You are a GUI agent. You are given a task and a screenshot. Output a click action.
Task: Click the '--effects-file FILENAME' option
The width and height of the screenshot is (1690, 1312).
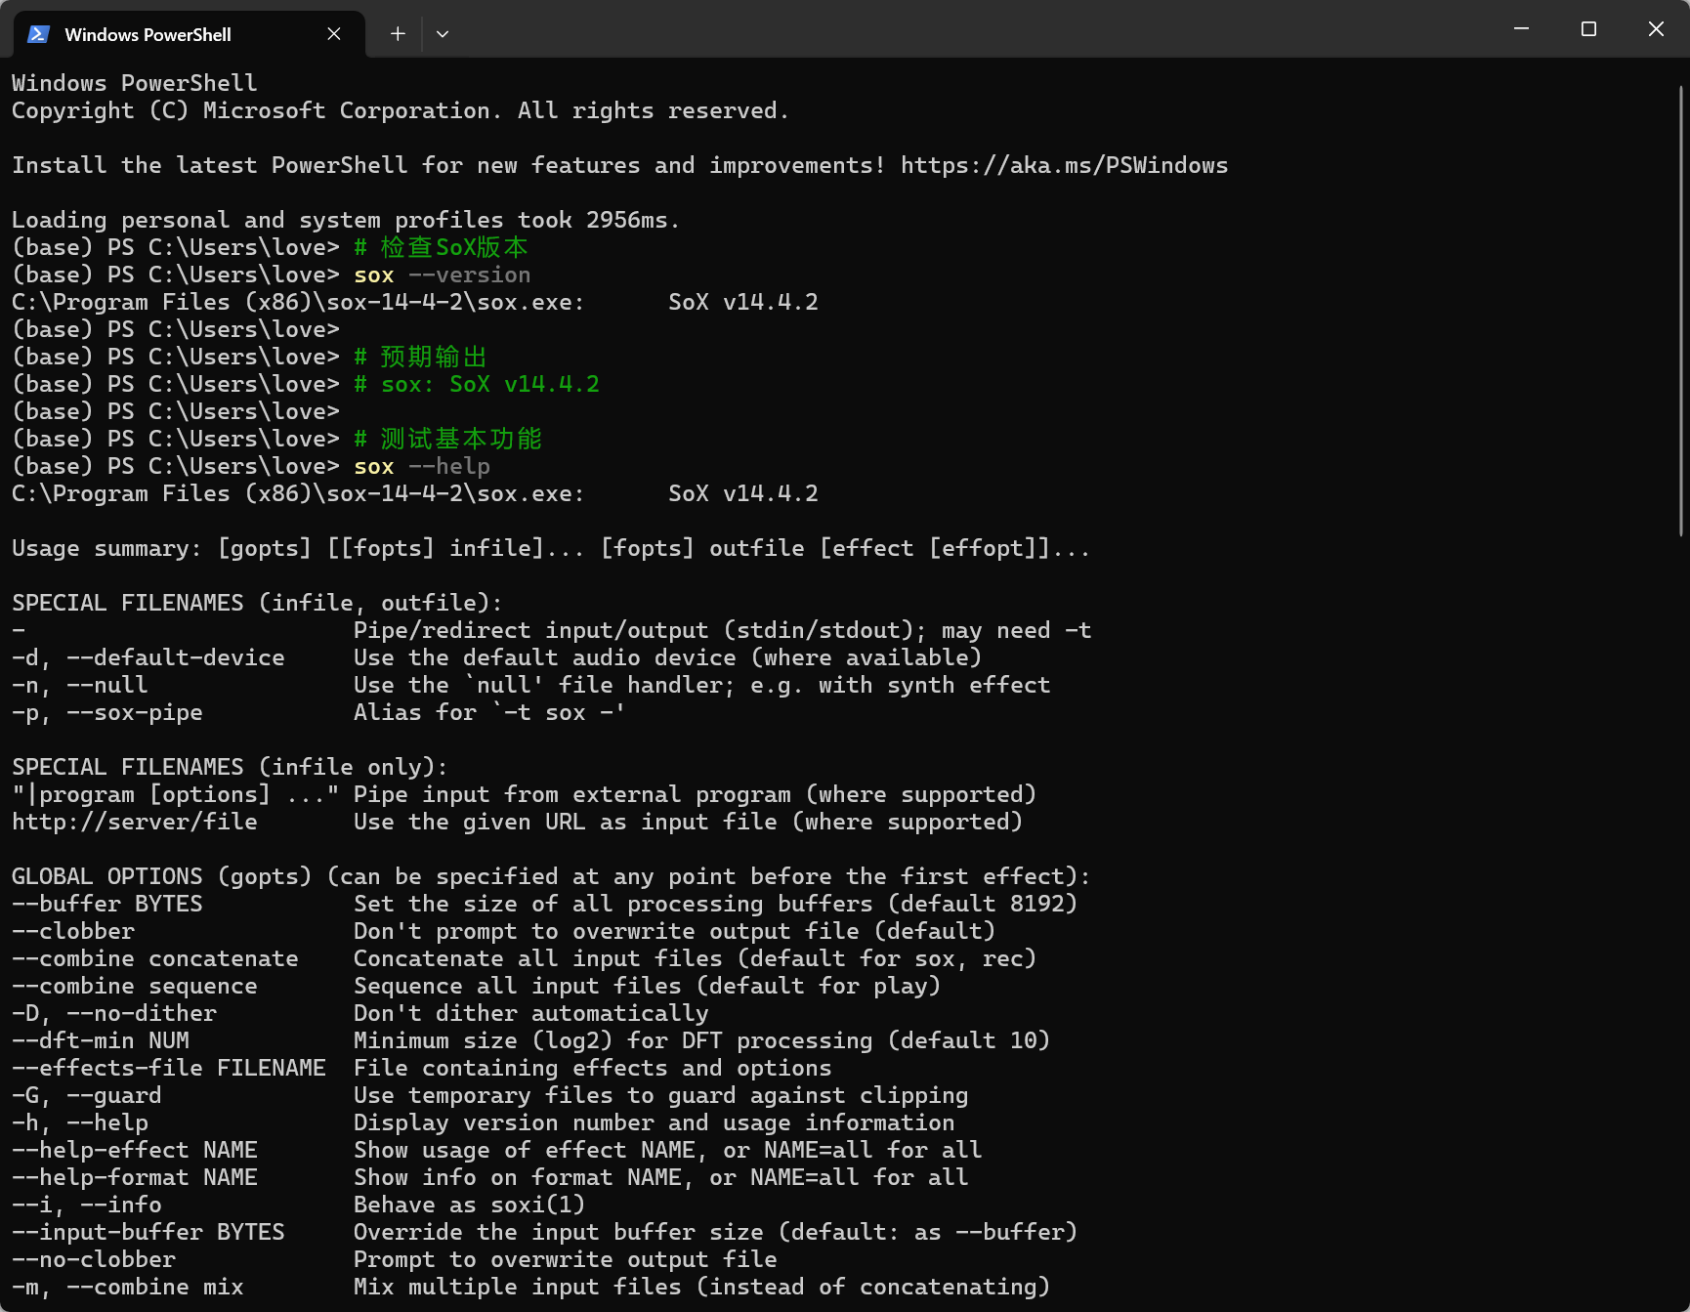coord(169,1068)
